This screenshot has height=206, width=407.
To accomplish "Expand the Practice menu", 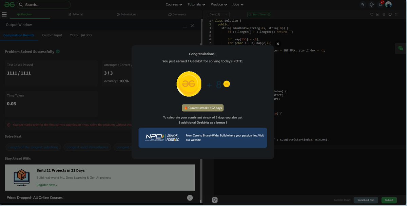I will (x=219, y=4).
